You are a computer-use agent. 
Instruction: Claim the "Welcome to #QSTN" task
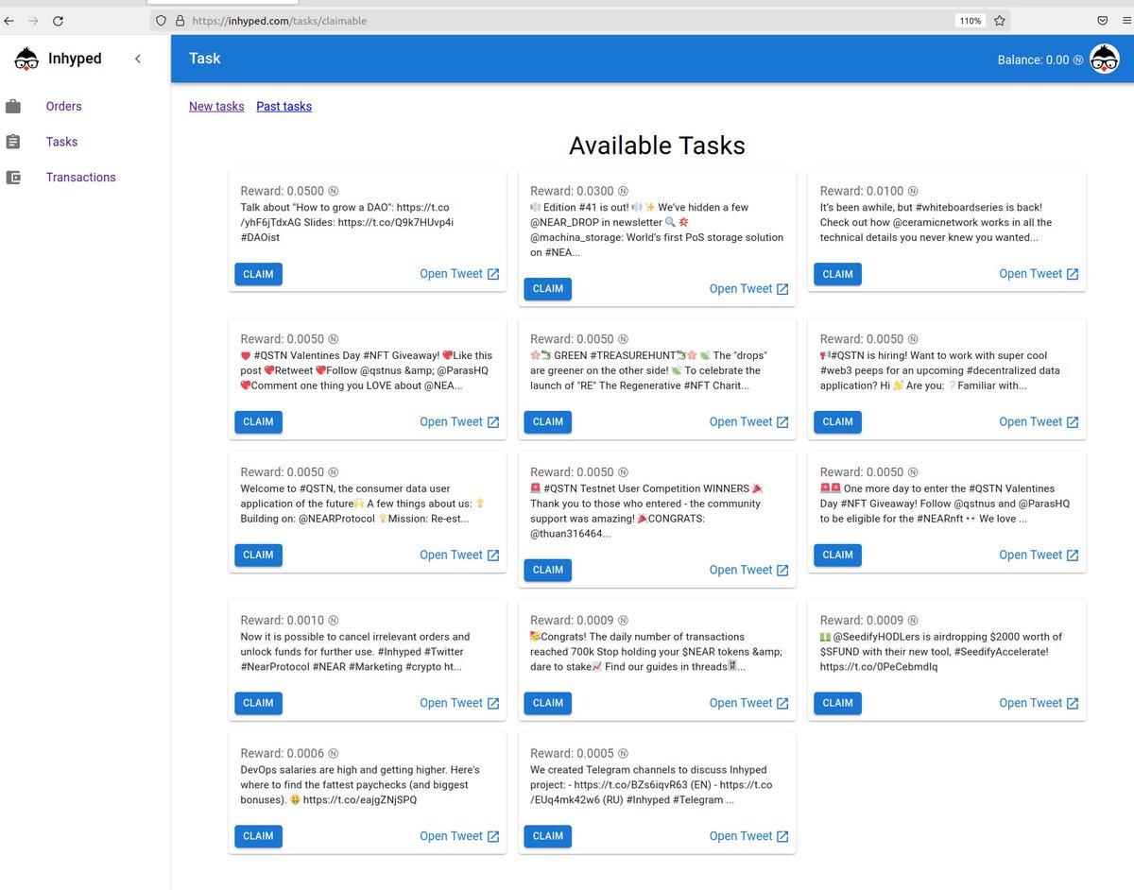tap(258, 556)
